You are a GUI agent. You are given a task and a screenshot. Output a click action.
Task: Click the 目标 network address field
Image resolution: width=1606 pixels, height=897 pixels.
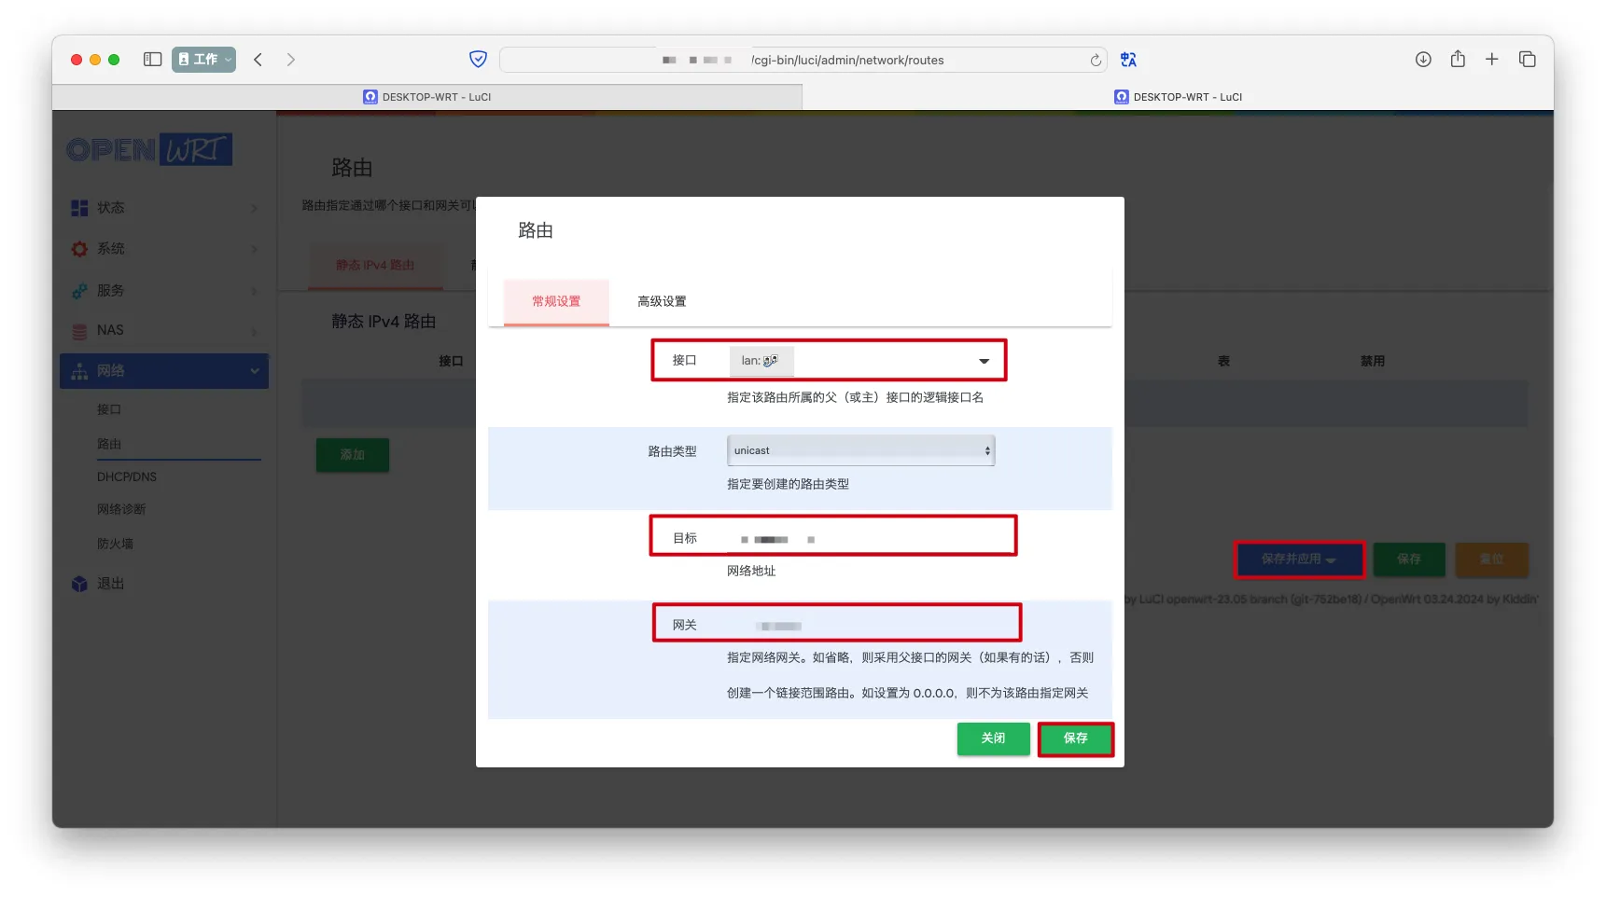tap(868, 539)
